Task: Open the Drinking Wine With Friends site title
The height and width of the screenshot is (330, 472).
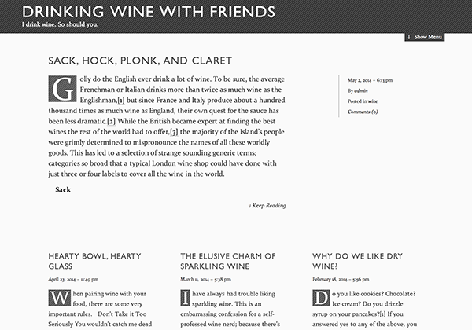Action: pos(149,12)
